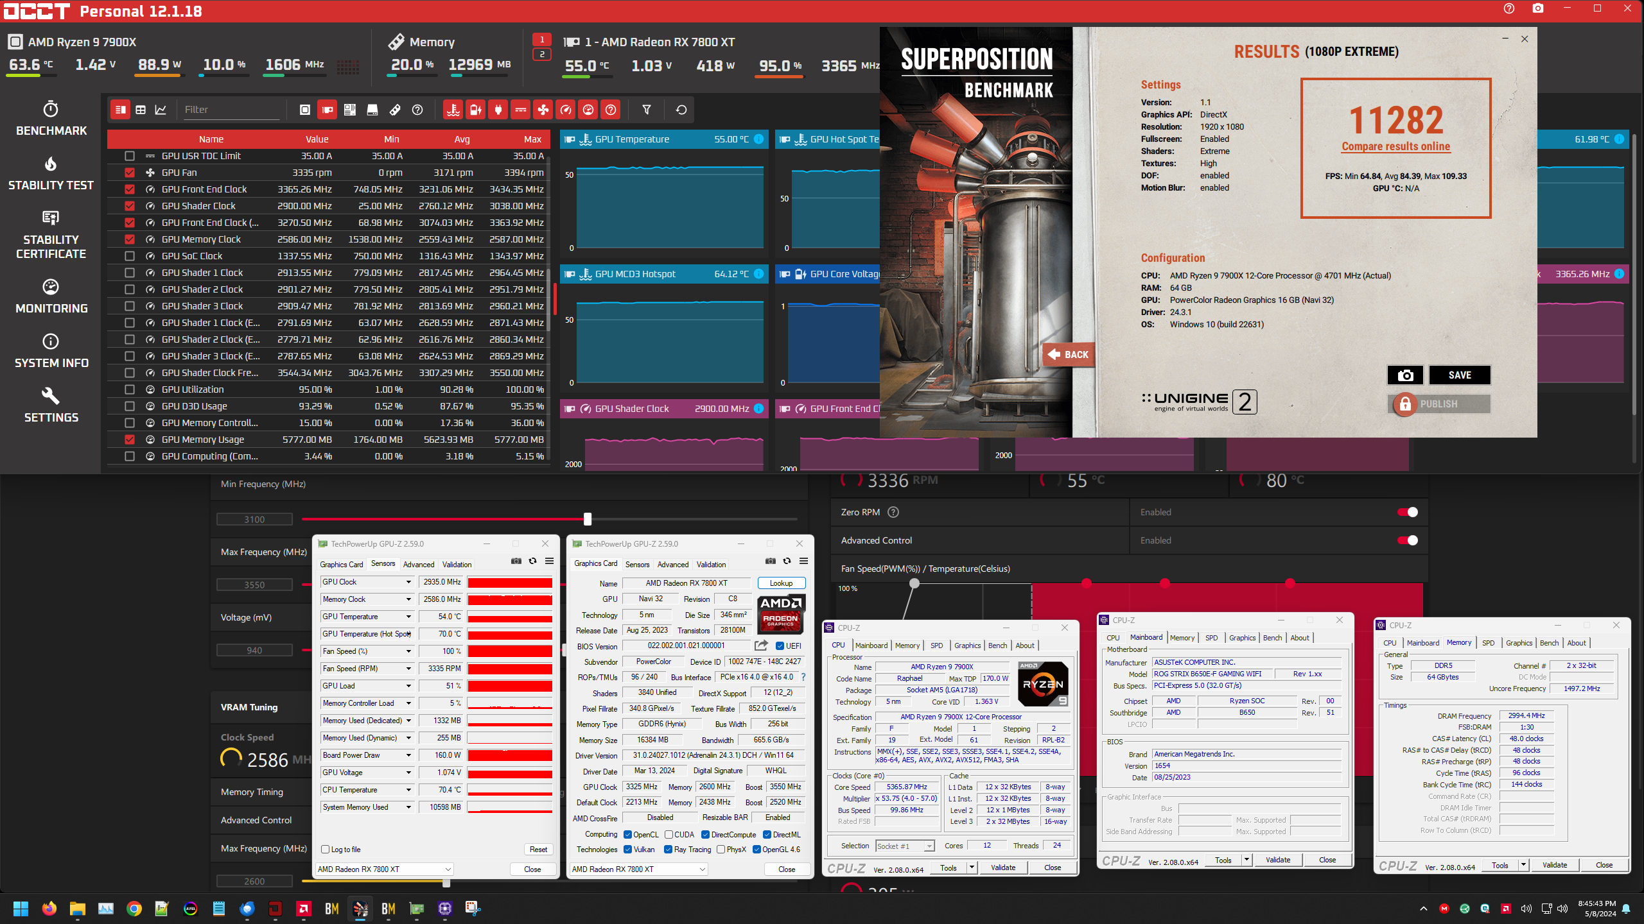
Task: Toggle the Advanced Control fan switch
Action: point(1408,540)
